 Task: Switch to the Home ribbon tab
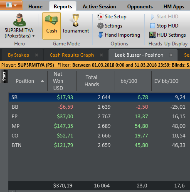(x=35, y=7)
